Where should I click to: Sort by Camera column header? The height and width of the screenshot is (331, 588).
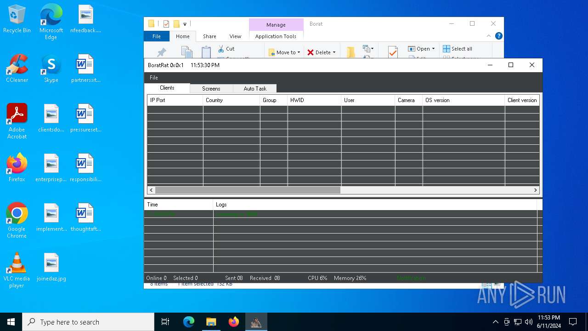point(408,100)
